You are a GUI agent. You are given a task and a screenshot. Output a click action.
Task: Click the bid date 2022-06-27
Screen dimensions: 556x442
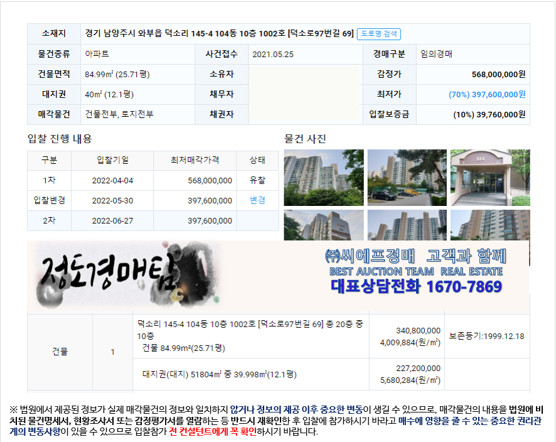112,221
